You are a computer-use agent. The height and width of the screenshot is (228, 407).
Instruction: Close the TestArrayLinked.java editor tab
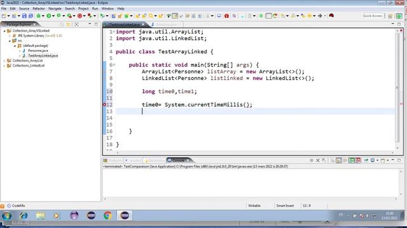tap(142, 24)
